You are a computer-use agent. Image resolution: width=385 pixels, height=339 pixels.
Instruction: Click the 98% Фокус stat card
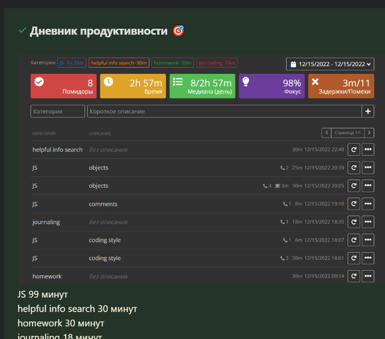272,86
